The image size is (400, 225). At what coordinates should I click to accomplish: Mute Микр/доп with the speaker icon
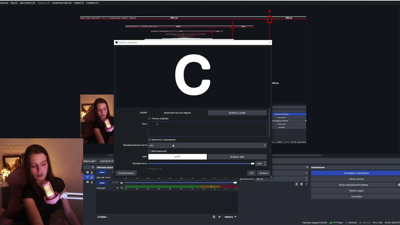(x=122, y=183)
